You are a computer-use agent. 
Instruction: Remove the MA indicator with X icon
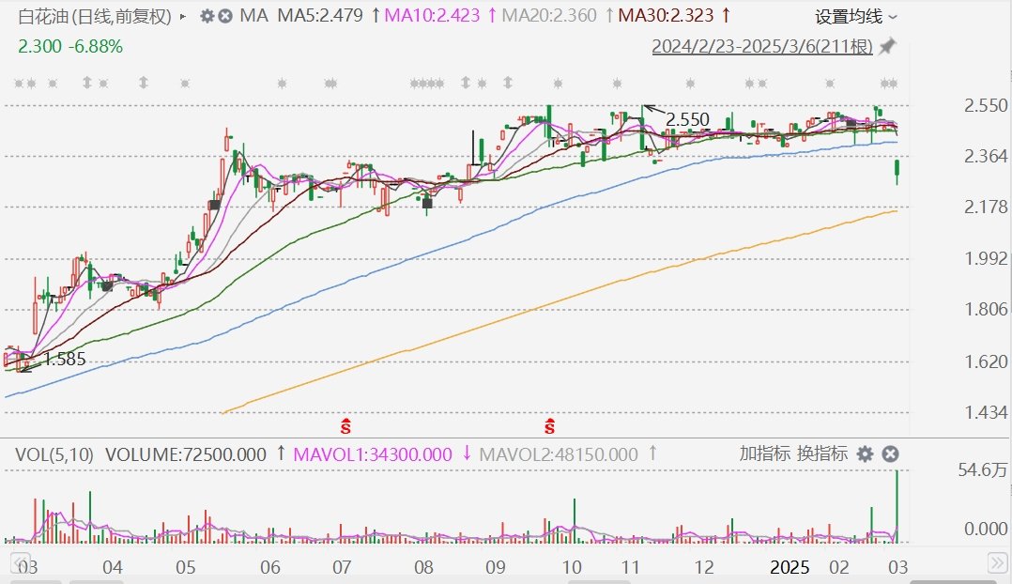coord(225,16)
